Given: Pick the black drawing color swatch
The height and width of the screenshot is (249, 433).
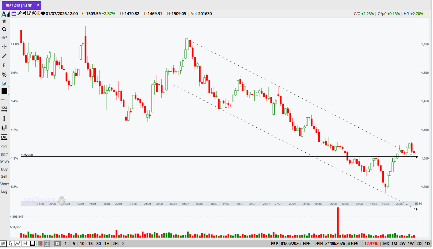Looking at the screenshot, I should click(4, 91).
